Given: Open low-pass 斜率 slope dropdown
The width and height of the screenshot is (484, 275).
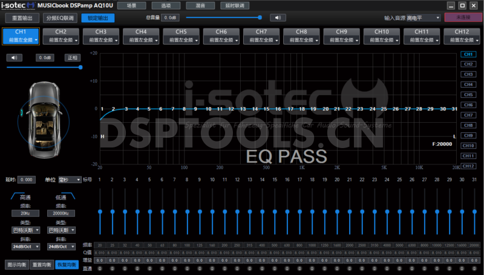Looking at the screenshot, I should coord(62,247).
